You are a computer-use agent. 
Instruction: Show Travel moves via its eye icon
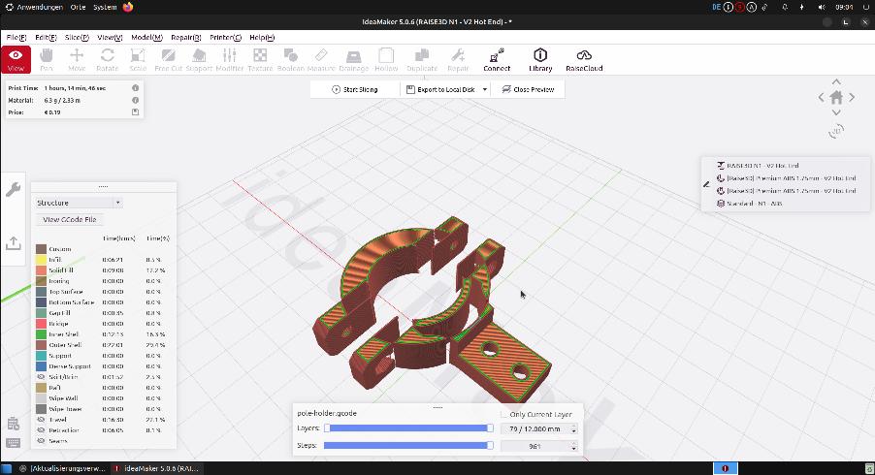(x=41, y=419)
